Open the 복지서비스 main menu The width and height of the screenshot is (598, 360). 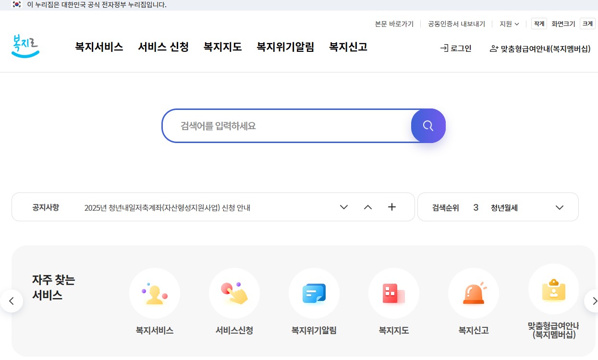point(99,47)
